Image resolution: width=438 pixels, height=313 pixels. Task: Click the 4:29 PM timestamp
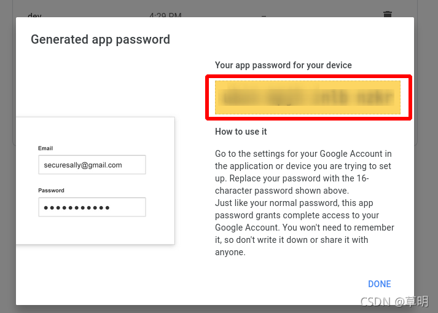[166, 15]
